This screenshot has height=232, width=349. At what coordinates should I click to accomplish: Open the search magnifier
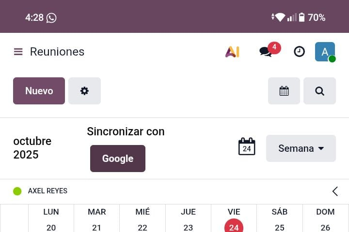[319, 91]
